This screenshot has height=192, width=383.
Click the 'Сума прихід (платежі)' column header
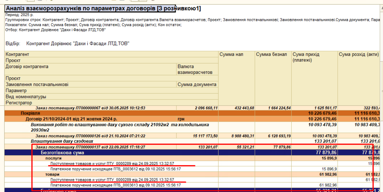click(306, 57)
